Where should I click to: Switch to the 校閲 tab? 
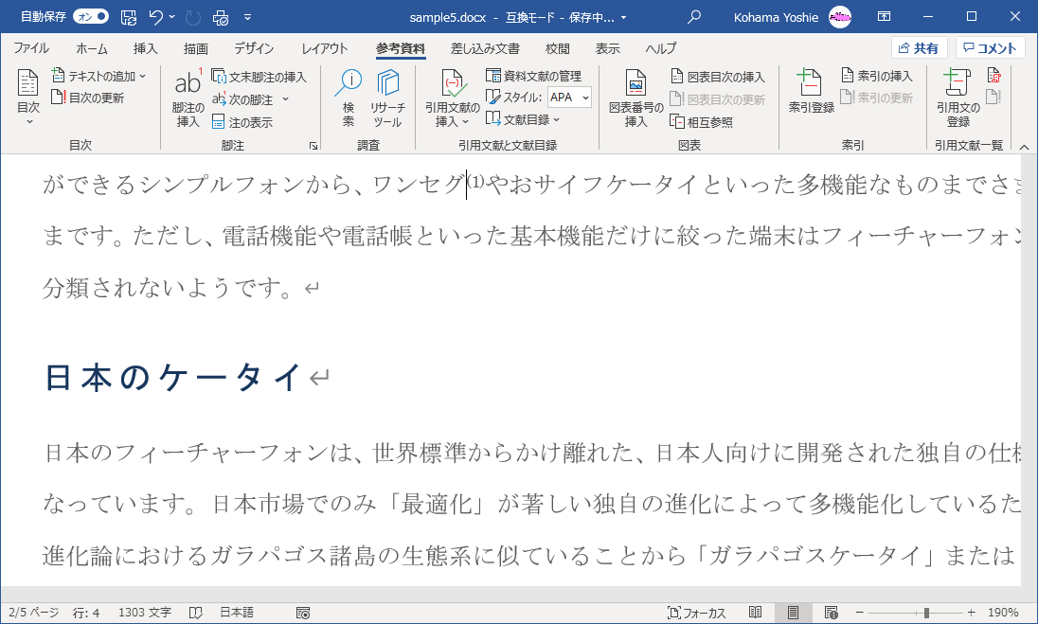tap(558, 48)
